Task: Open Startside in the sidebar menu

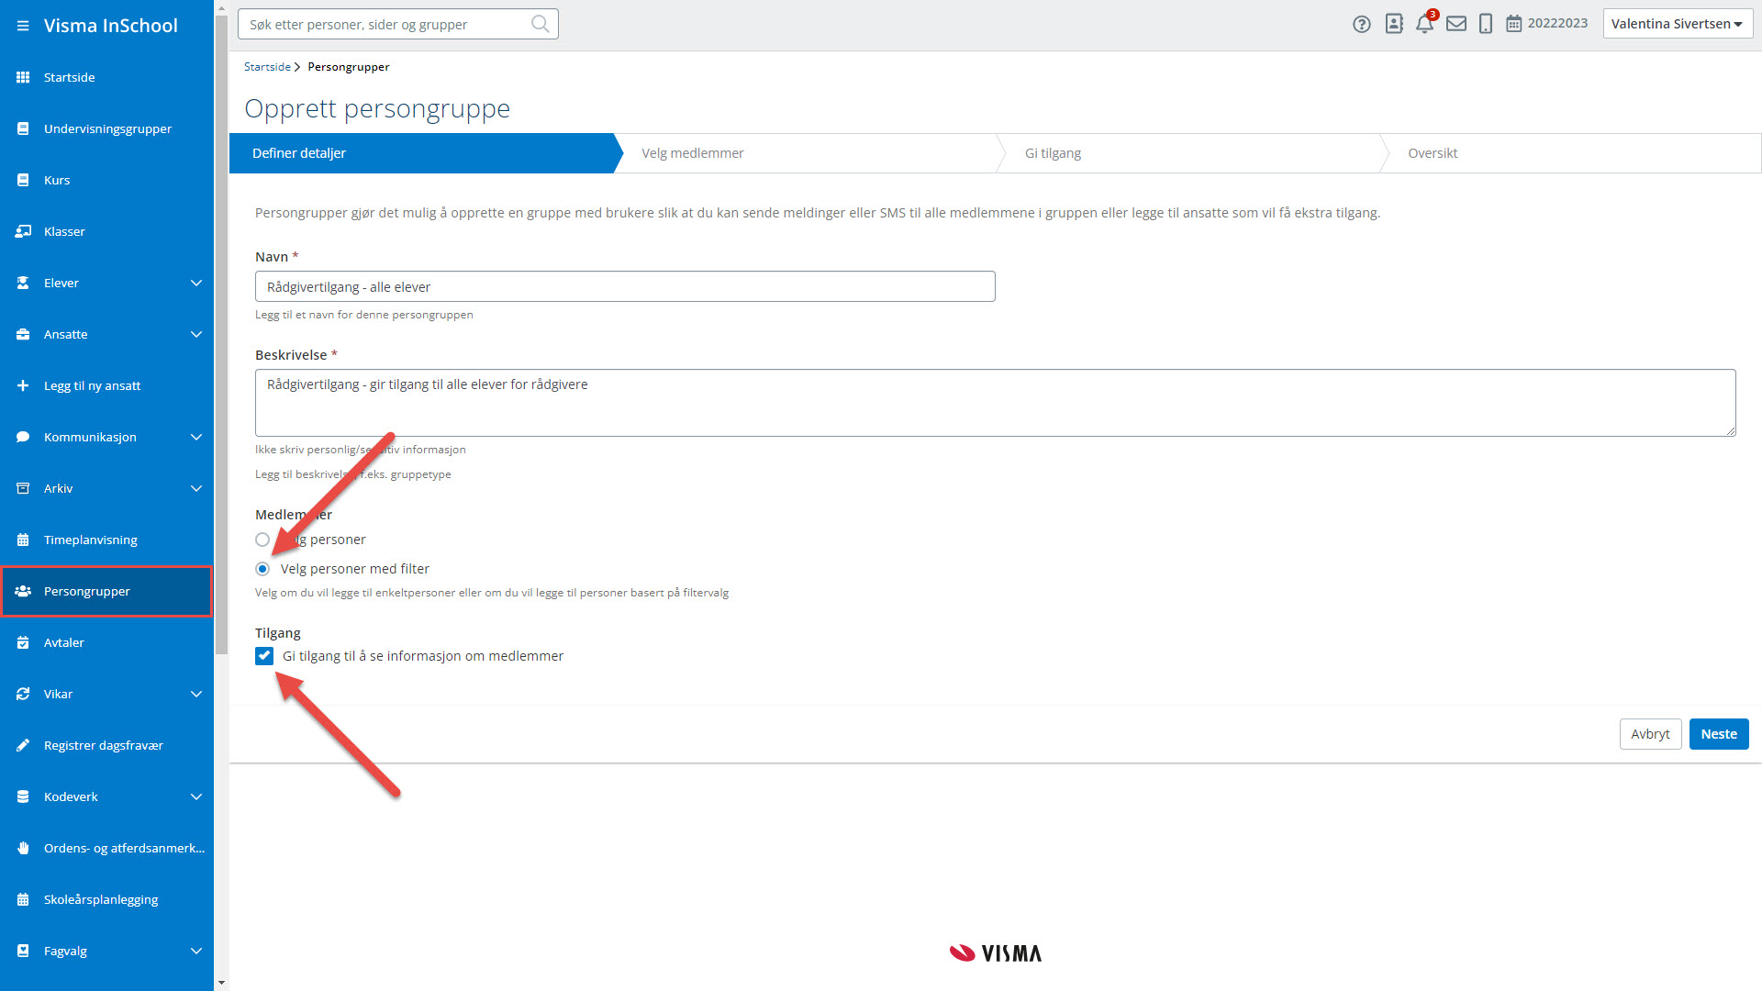Action: coord(106,77)
